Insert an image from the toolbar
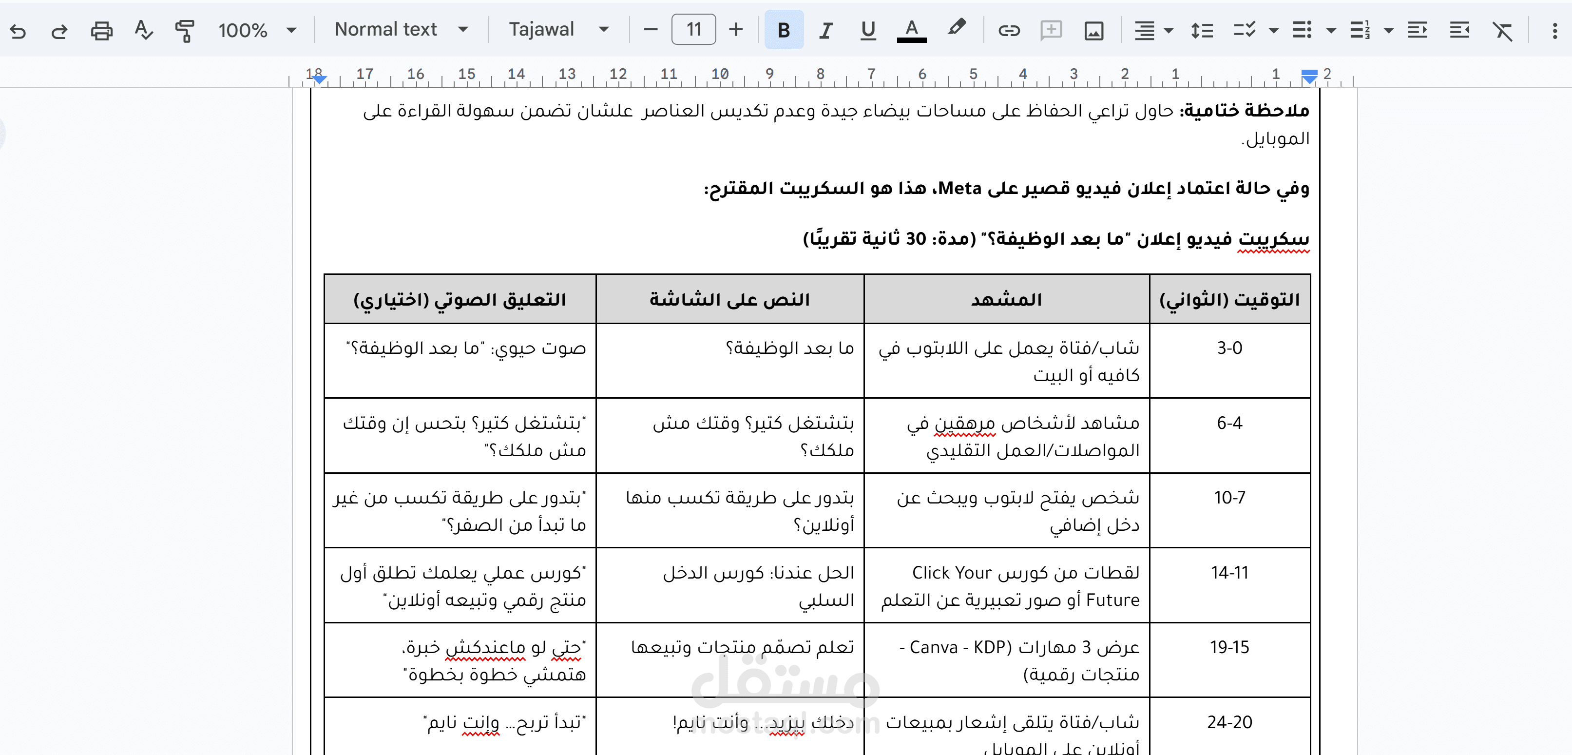The width and height of the screenshot is (1572, 755). click(x=1093, y=31)
